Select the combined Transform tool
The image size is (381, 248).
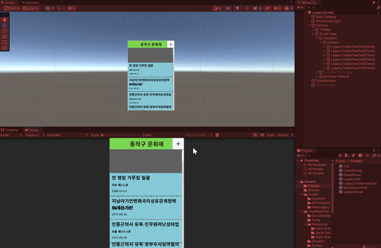click(x=5, y=48)
